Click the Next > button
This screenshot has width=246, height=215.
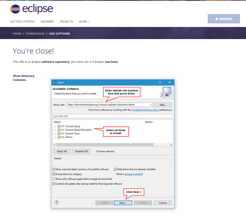pos(123,203)
